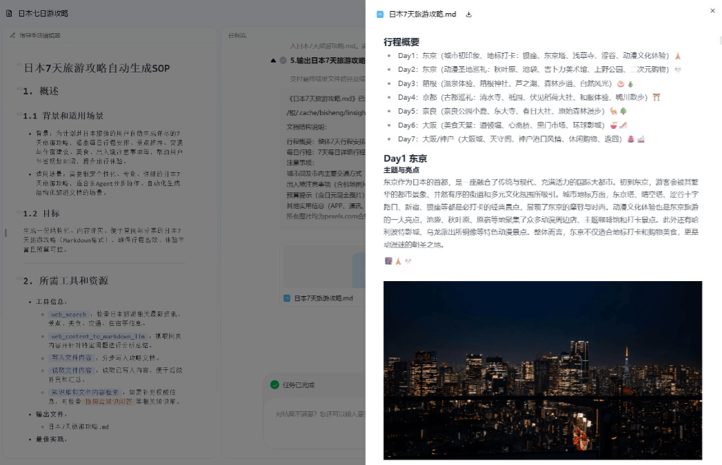Open the 日本7天旅游攻略.md file card
This screenshot has height=465, width=722.
(x=323, y=298)
